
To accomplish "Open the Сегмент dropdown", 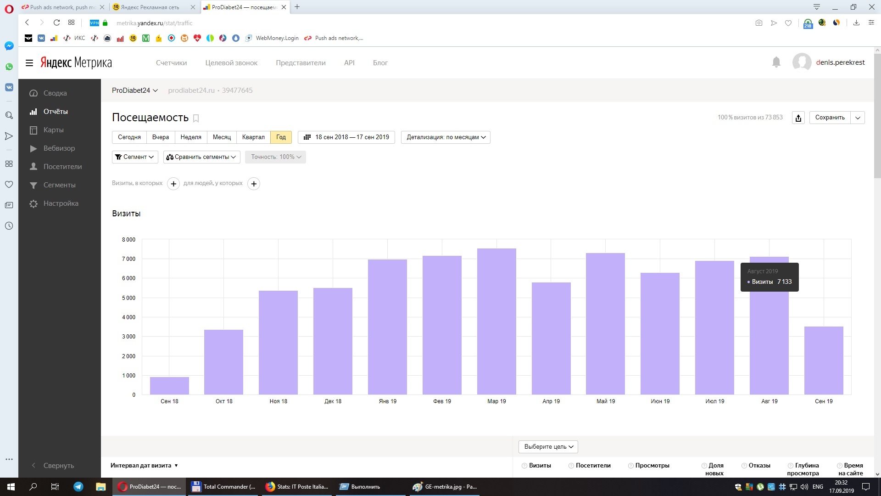I will point(135,157).
